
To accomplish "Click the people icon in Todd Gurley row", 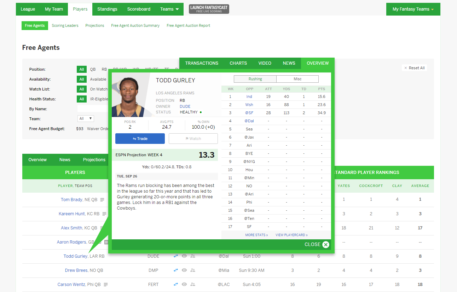I will point(193,256).
